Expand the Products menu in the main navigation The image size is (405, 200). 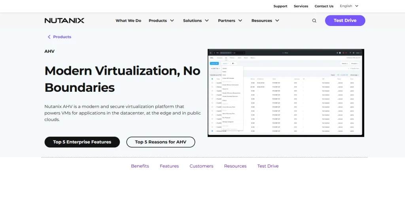(161, 20)
